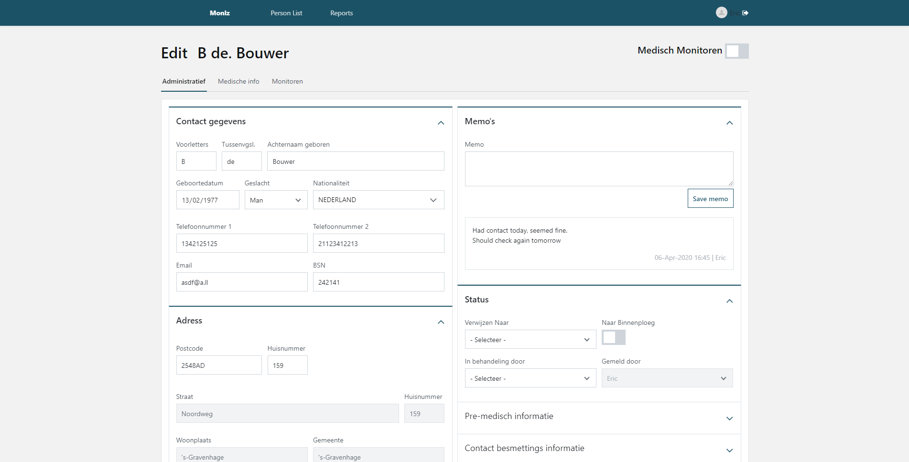Image resolution: width=909 pixels, height=462 pixels.
Task: Click the Save memo button
Action: pyautogui.click(x=710, y=198)
